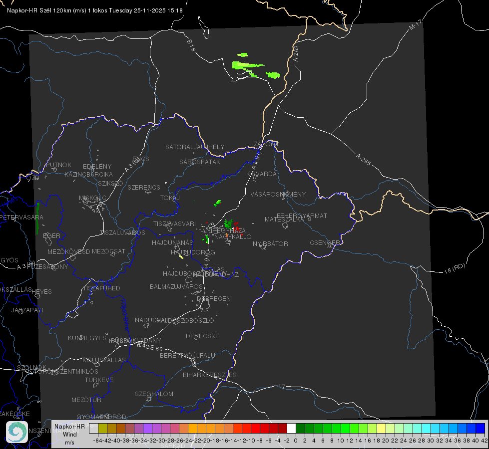Click the A-265 road label
Image resolution: width=489 pixels, height=449 pixels.
click(x=363, y=160)
